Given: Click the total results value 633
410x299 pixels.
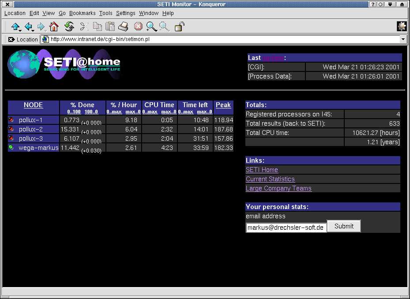Looking at the screenshot, I should coord(394,123).
